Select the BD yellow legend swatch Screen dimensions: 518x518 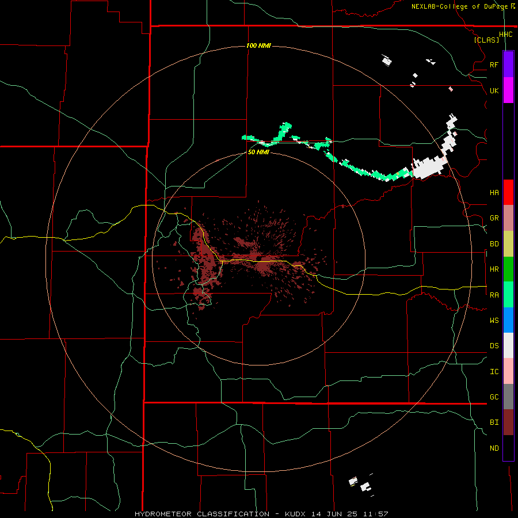(508, 244)
